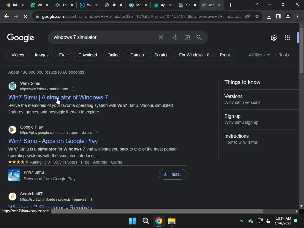Click the Win7 Simu site favicon
304x228 pixels.
coord(12,86)
